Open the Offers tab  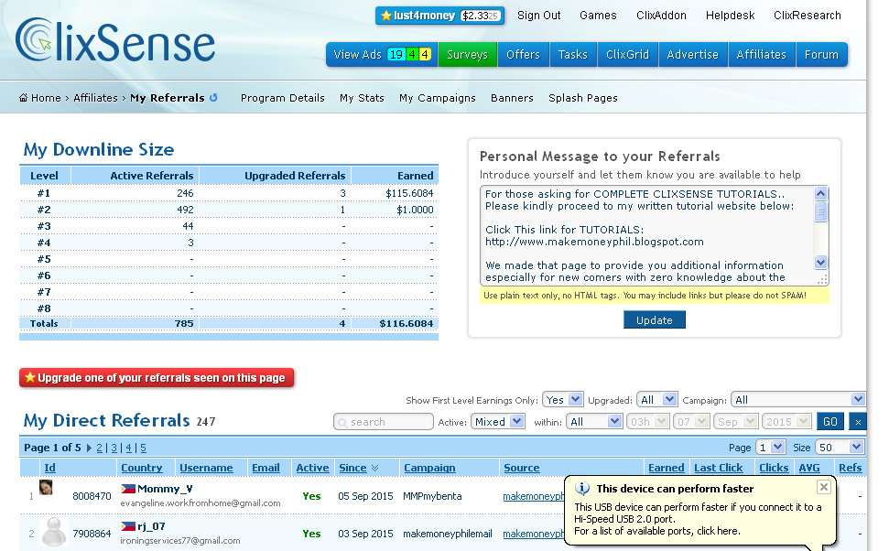(x=524, y=54)
